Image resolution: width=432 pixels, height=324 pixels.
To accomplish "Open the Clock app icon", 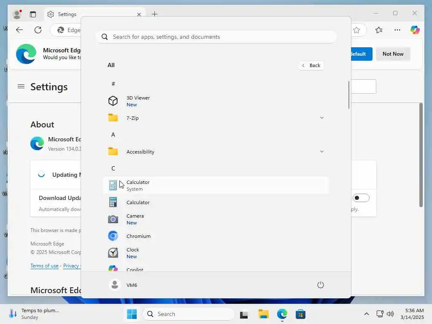I will click(x=113, y=253).
